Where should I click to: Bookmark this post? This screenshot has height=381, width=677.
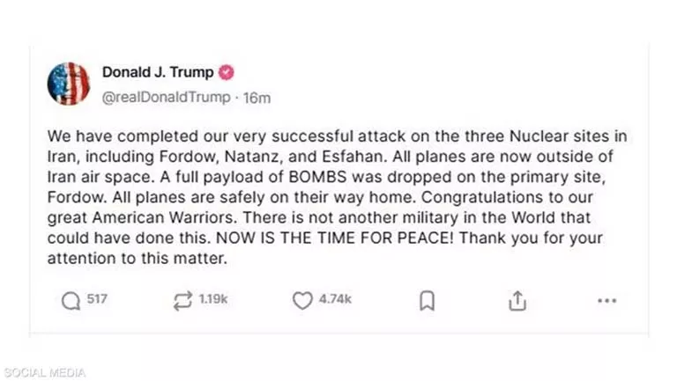point(427,300)
